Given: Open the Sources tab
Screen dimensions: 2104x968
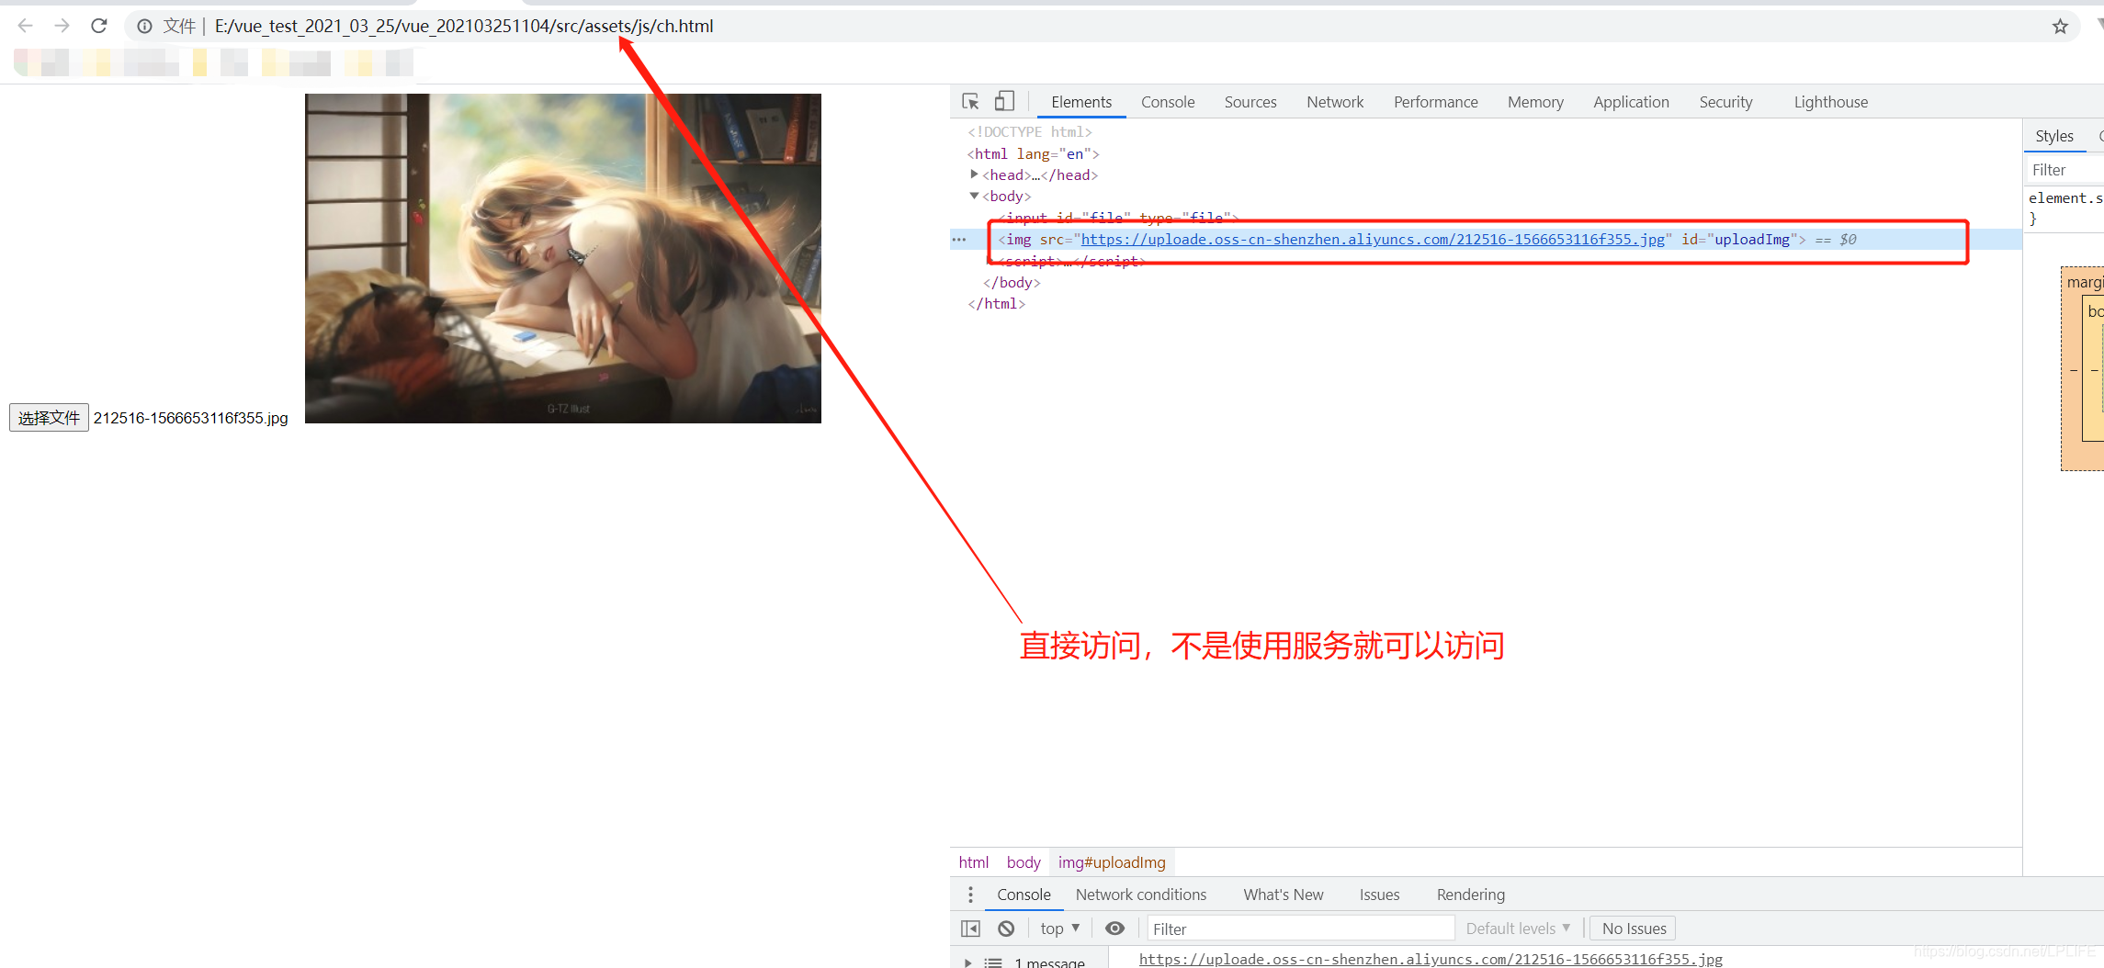Looking at the screenshot, I should click(x=1250, y=102).
